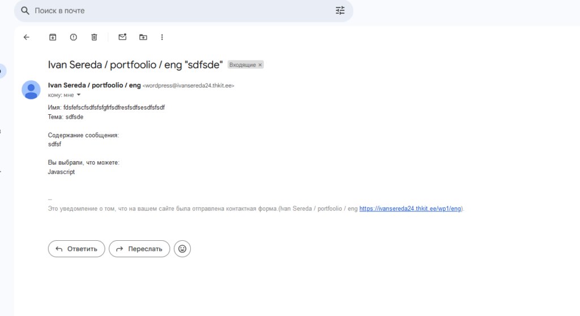Open the three-dot more options menu
This screenshot has height=316, width=580.
[162, 37]
